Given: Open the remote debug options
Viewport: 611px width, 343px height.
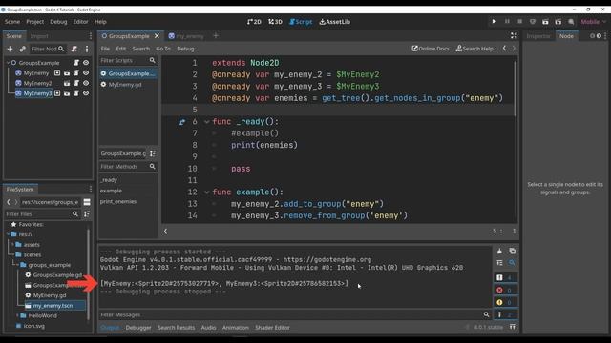Looking at the screenshot, I should 533,21.
